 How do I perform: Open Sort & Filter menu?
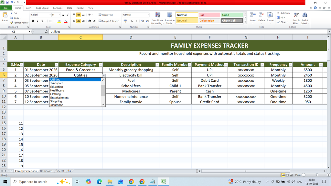pos(296,18)
